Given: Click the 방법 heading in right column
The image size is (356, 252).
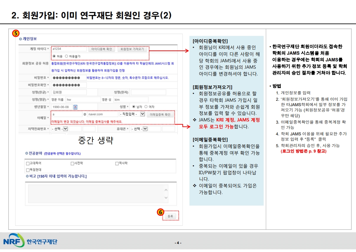Looking at the screenshot, I should coord(277,86).
